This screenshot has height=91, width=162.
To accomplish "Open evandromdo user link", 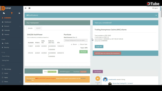I will pyautogui.click(x=112, y=79).
